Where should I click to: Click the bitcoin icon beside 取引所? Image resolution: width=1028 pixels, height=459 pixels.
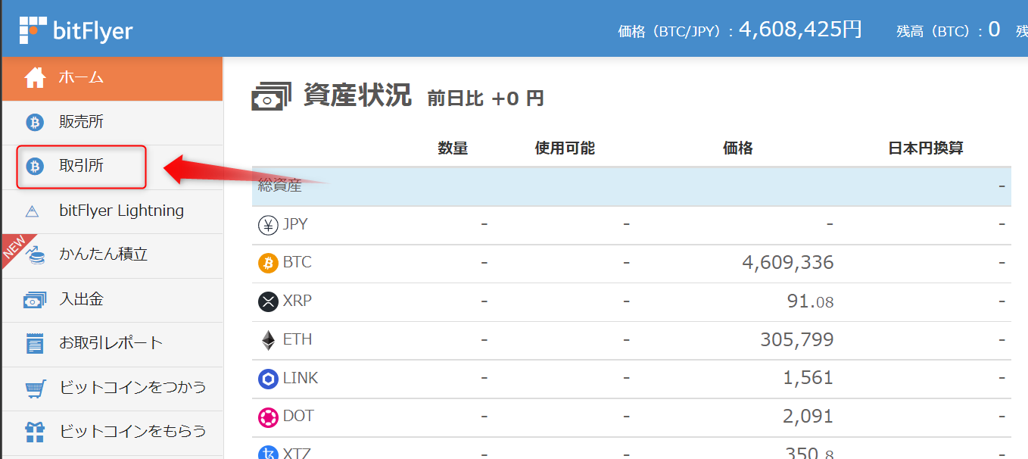[35, 167]
